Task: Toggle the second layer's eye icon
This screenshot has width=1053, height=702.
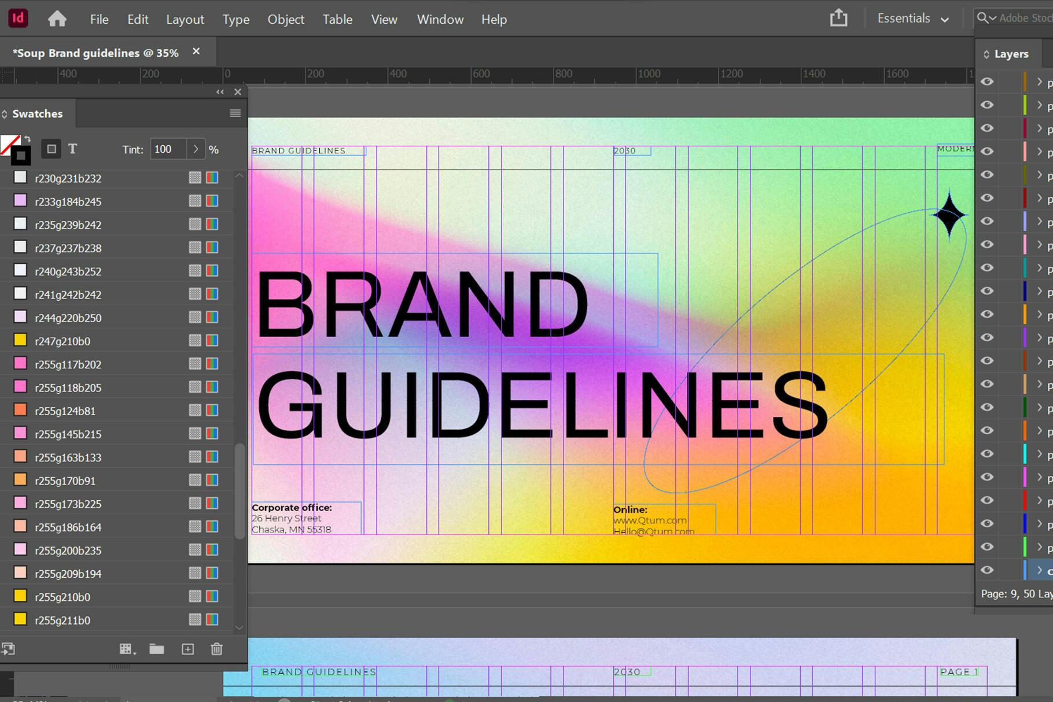Action: (987, 105)
